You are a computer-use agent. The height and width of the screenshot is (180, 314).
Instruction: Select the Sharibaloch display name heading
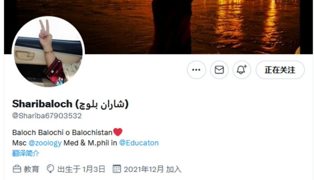(x=70, y=104)
